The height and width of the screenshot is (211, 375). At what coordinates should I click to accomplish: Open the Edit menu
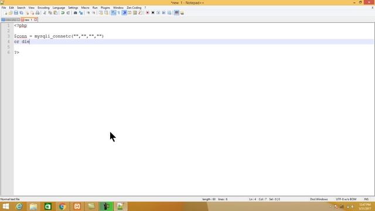12,8
